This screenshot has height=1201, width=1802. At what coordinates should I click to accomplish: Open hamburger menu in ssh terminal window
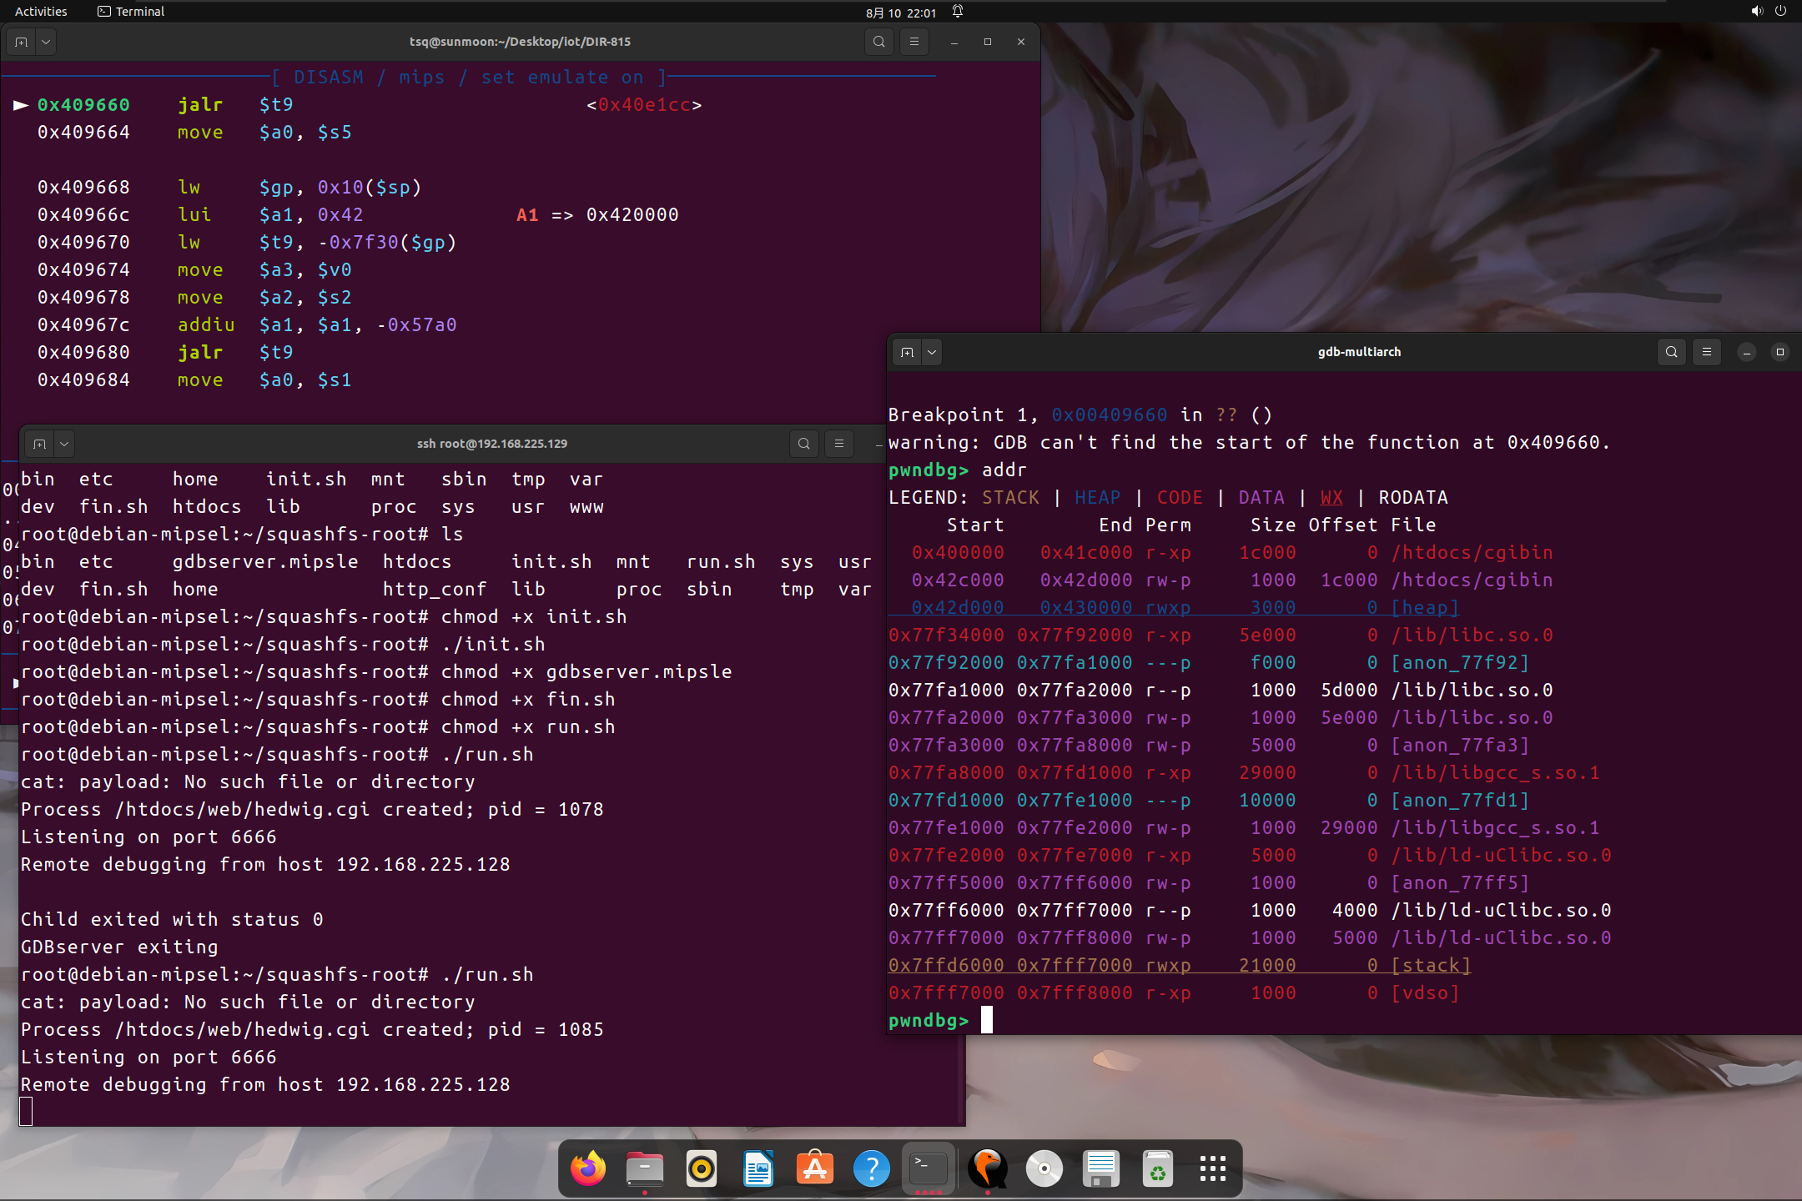(839, 444)
